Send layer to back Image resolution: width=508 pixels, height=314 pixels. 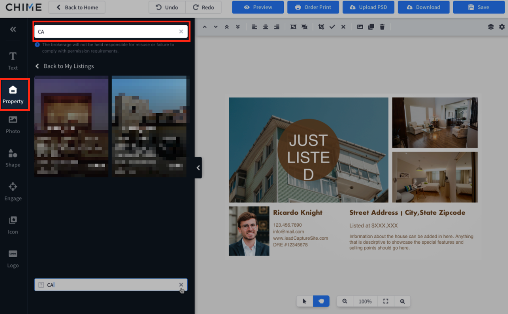pyautogui.click(x=238, y=27)
